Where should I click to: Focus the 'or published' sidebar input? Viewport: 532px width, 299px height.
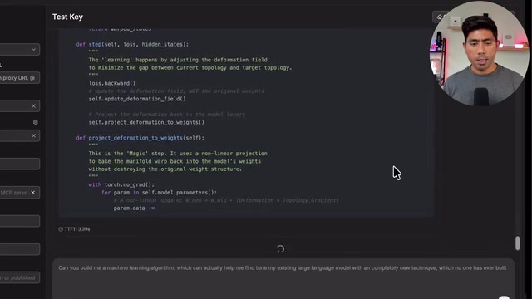[20, 277]
